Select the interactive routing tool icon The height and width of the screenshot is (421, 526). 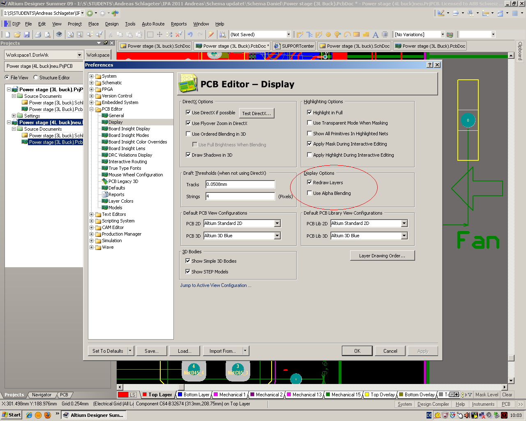(x=300, y=35)
